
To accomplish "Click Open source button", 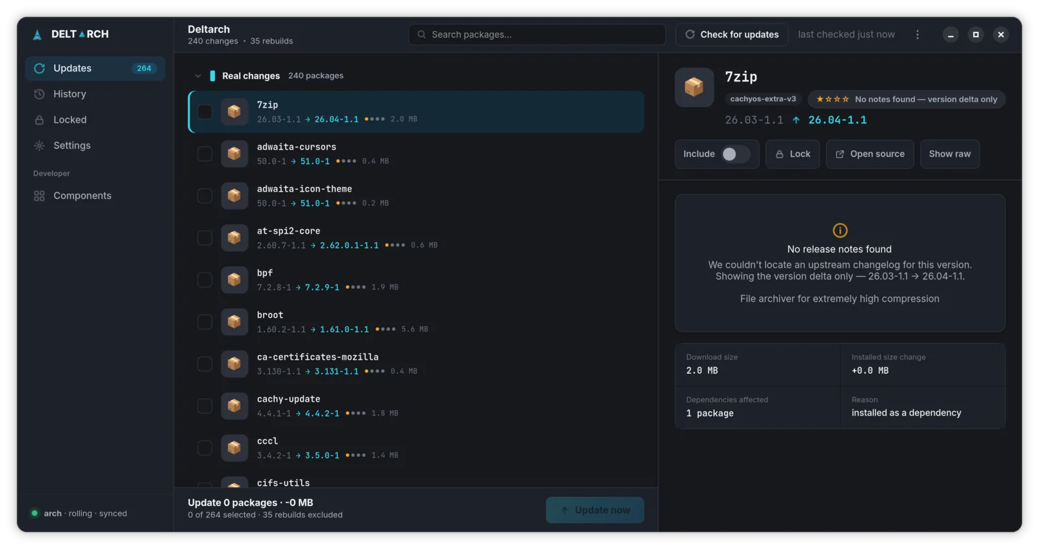I will click(x=870, y=154).
